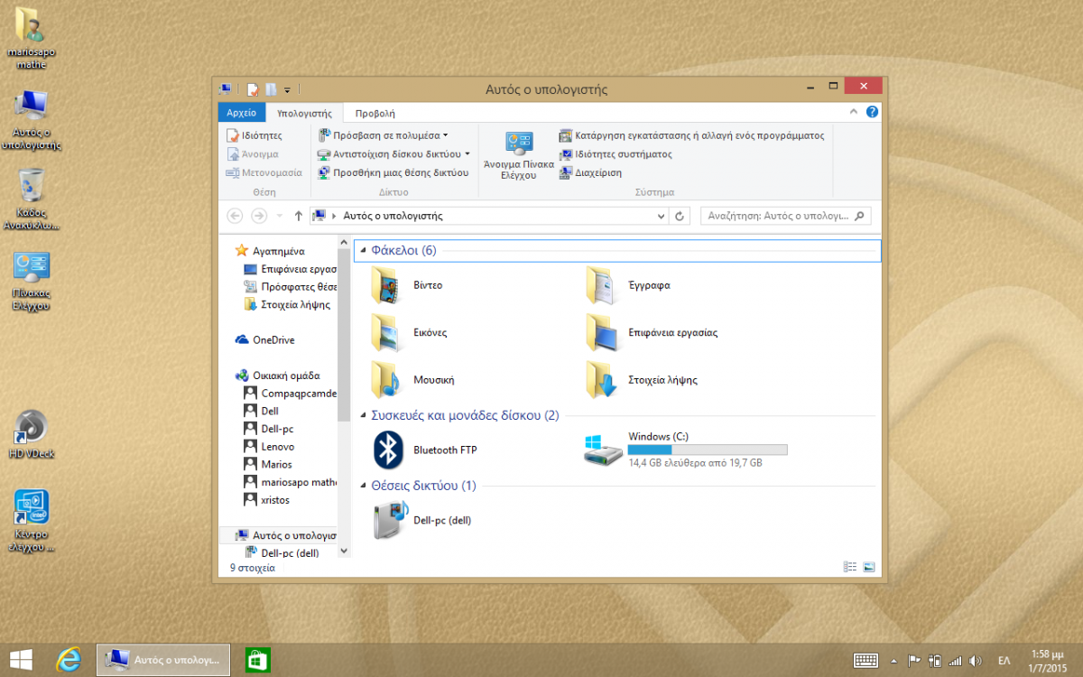Select OneDrive in navigation pane
Screen dimensions: 1083x677
pos(273,340)
